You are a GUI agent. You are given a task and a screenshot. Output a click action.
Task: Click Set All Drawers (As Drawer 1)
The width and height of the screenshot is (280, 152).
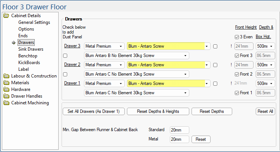93,111
